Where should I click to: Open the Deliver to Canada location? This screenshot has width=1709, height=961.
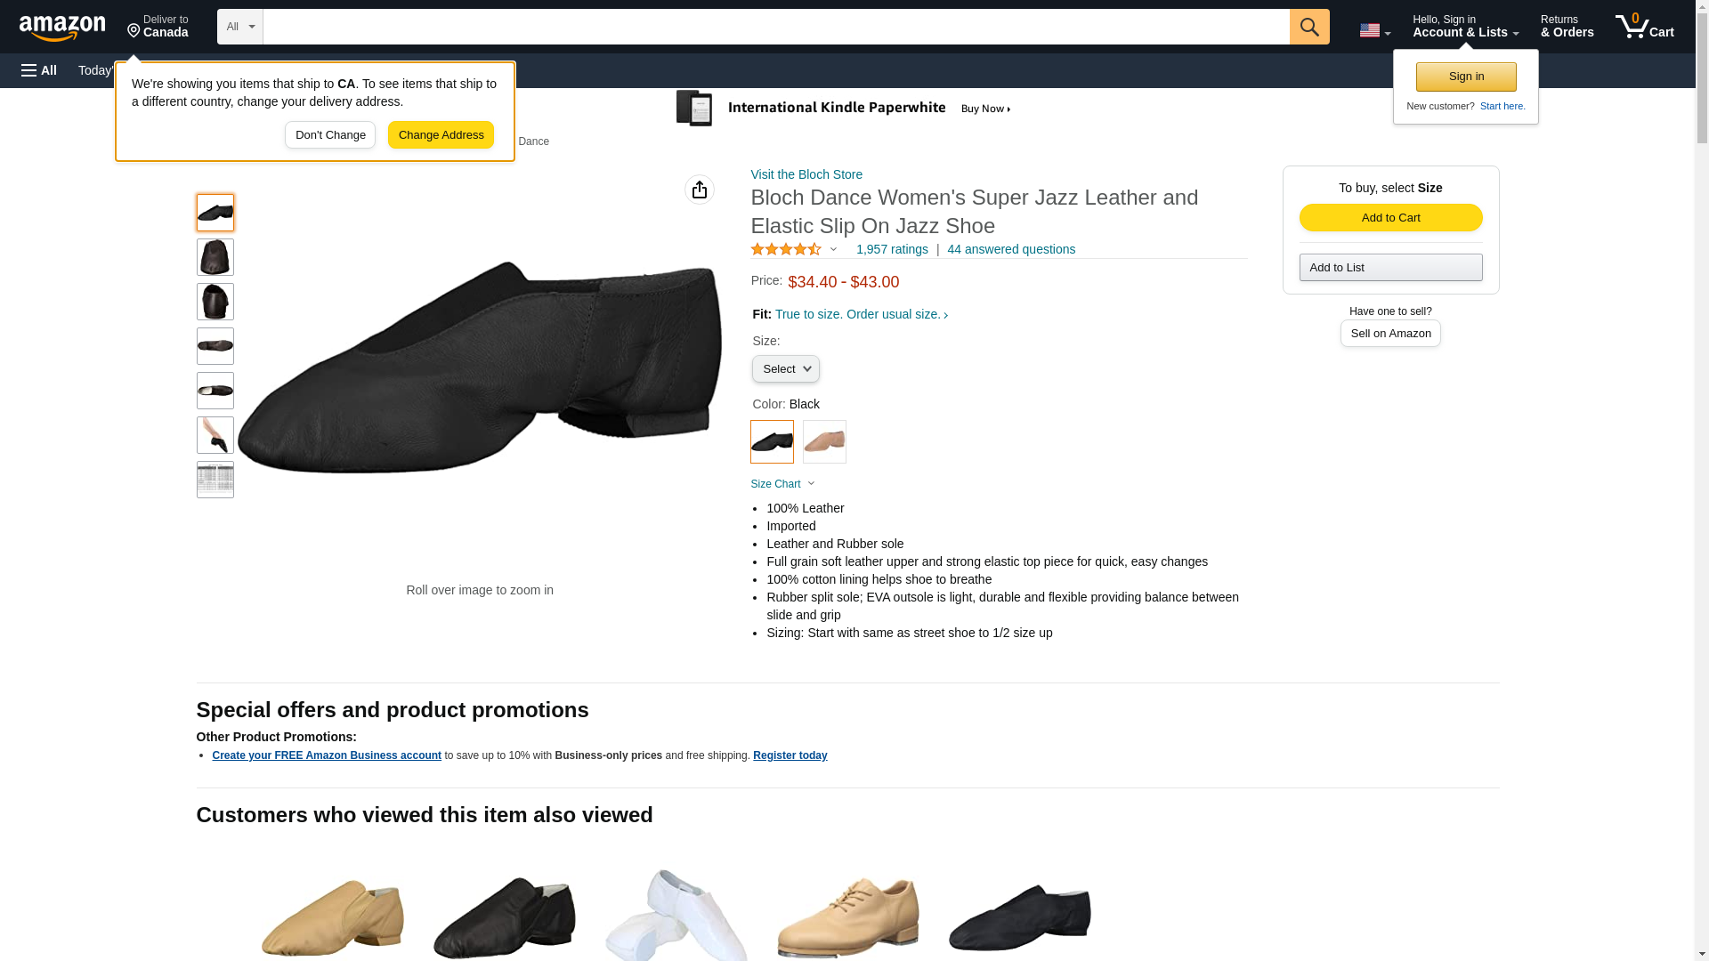coord(158,27)
